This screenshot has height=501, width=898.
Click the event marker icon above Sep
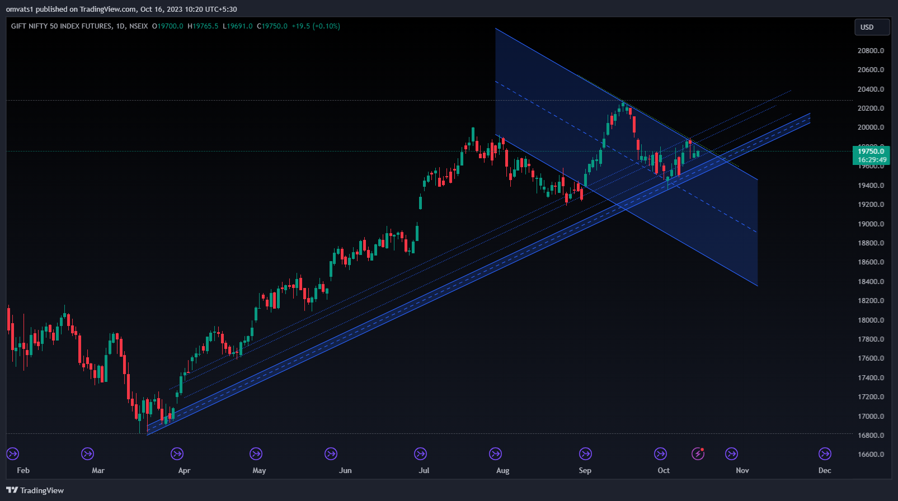(x=585, y=453)
